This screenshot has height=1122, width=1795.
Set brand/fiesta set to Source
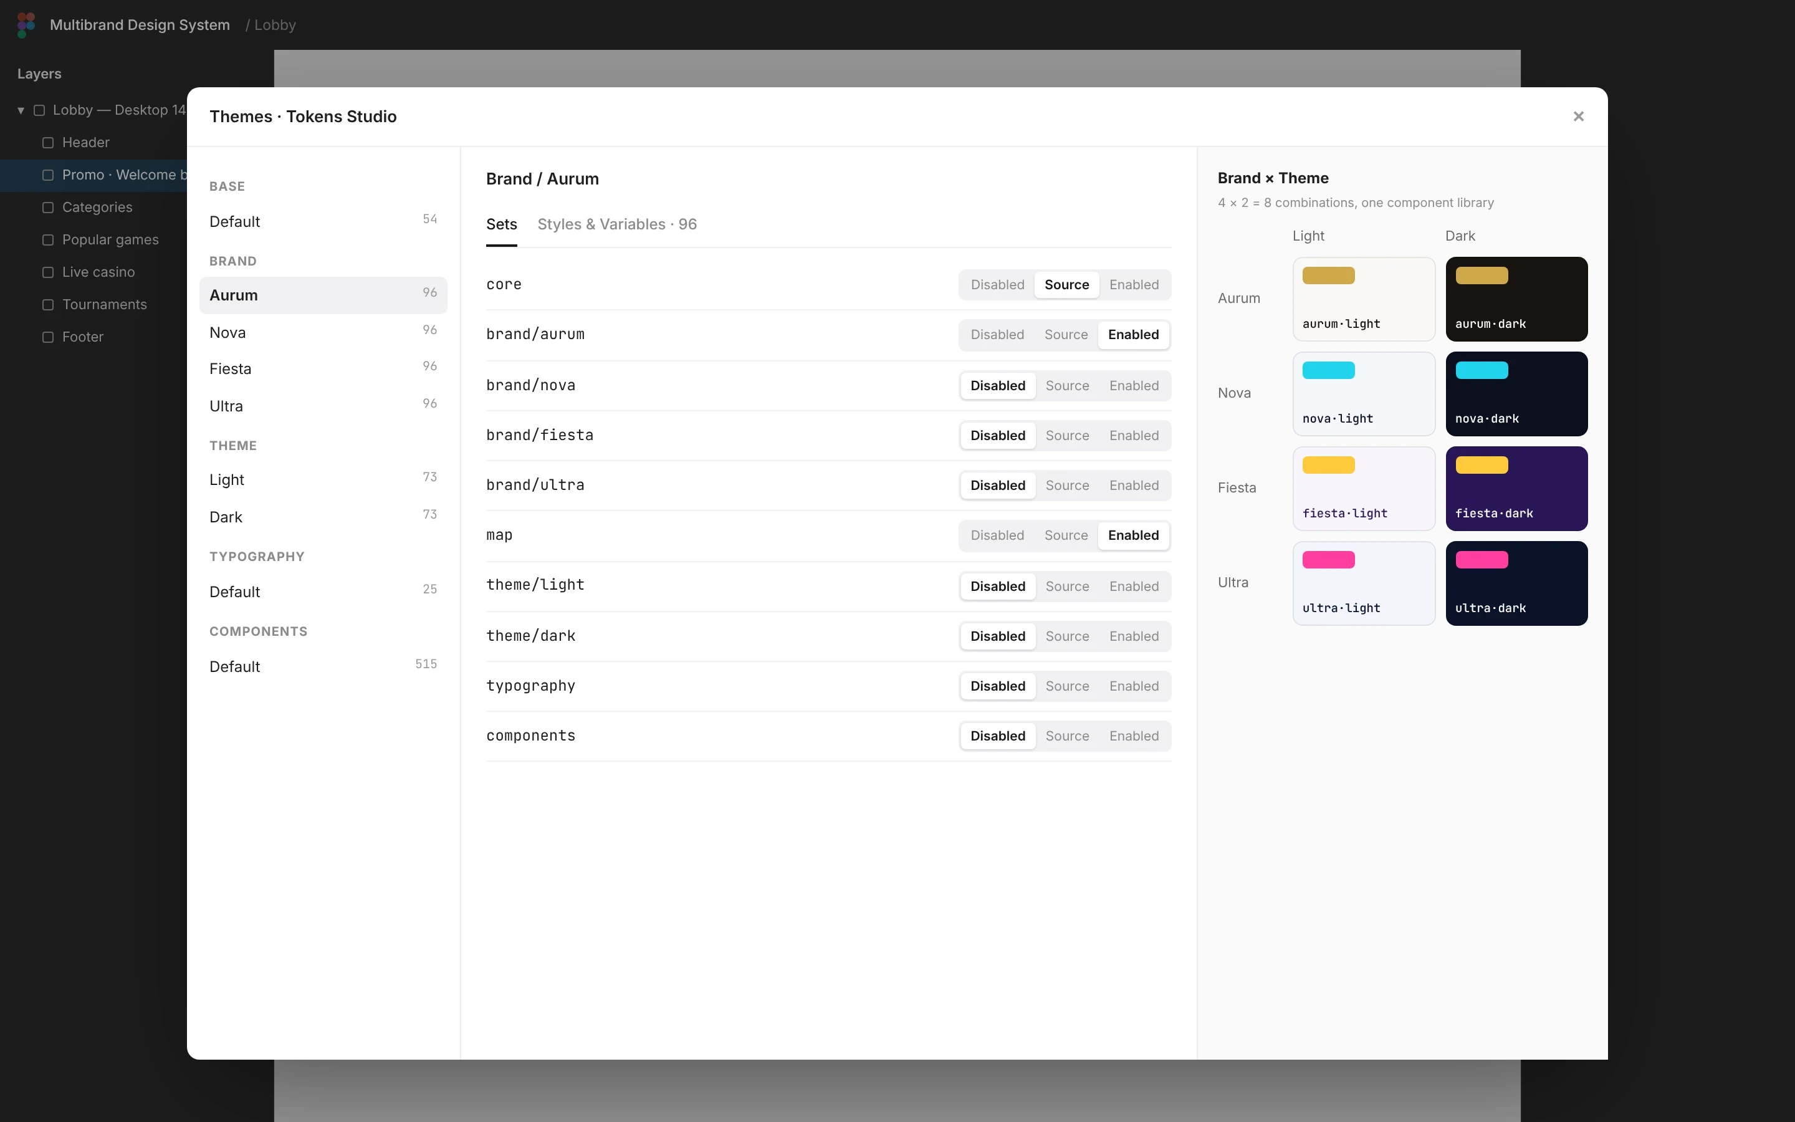(x=1066, y=436)
